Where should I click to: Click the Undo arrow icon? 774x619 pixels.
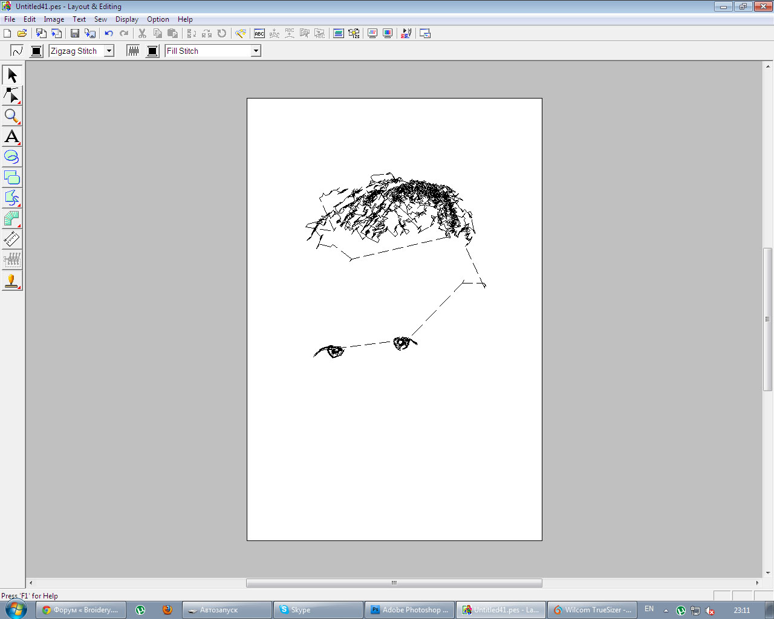coord(109,34)
